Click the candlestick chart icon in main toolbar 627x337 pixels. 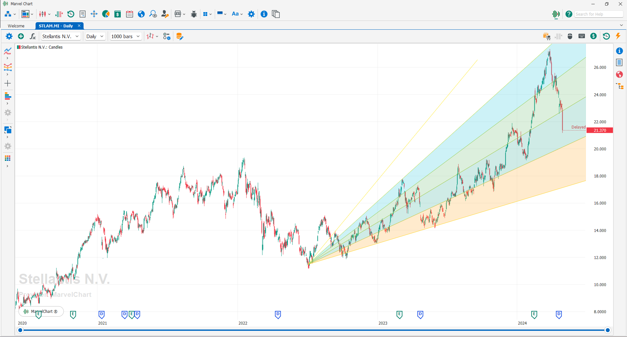(x=42, y=14)
